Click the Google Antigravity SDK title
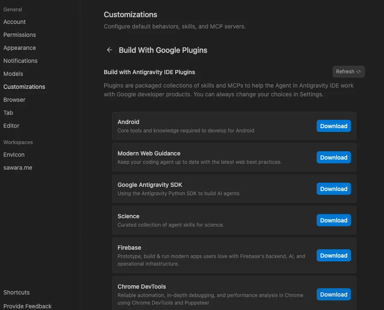This screenshot has height=310, width=384. point(150,185)
